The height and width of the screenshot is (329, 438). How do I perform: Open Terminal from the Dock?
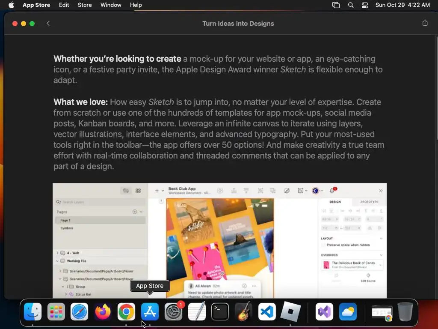tap(220, 311)
